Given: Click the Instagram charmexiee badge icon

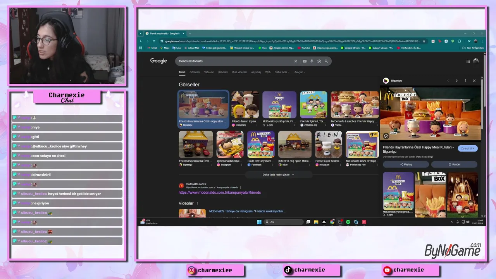Looking at the screenshot, I should click(192, 270).
